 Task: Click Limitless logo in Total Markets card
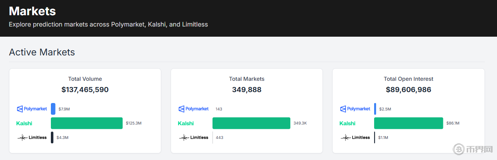(x=194, y=137)
